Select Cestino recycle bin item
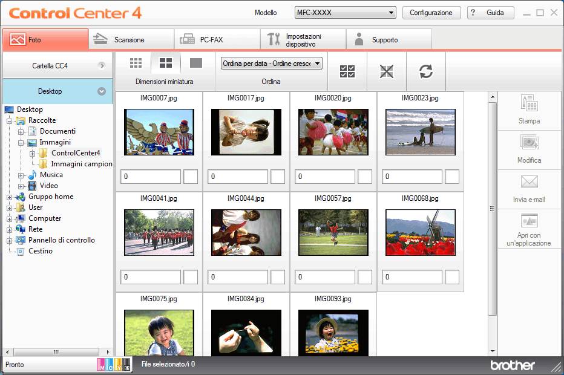 click(x=41, y=251)
